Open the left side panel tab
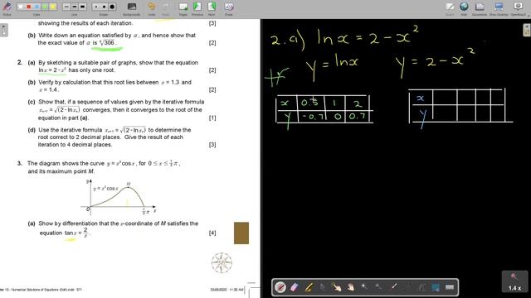 [x=3, y=30]
